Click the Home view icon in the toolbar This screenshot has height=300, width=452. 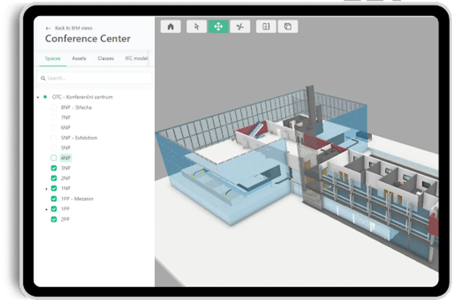(170, 27)
